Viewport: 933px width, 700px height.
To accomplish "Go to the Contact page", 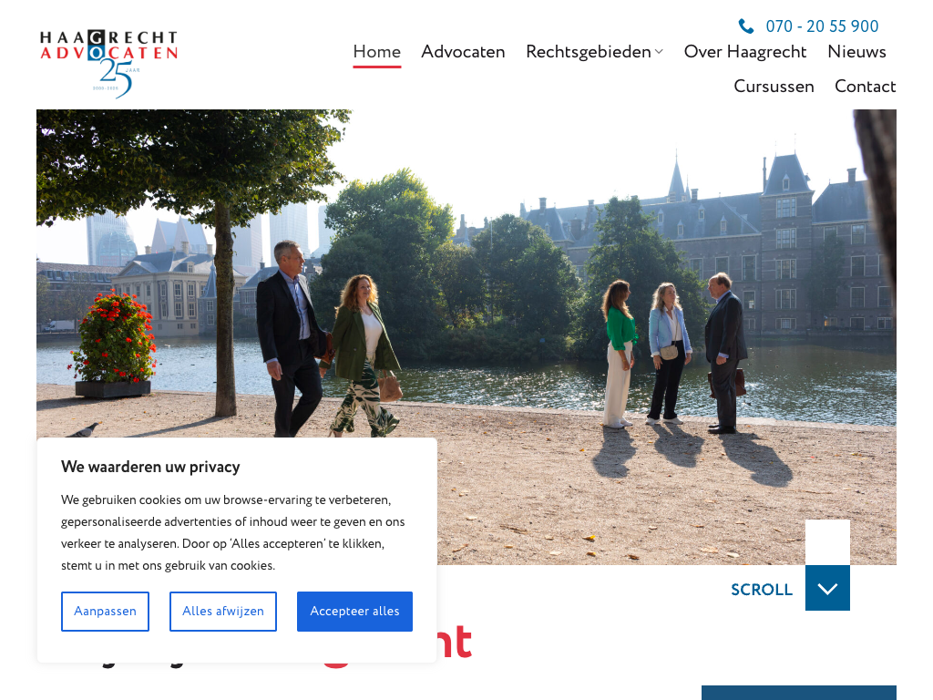I will point(866,87).
